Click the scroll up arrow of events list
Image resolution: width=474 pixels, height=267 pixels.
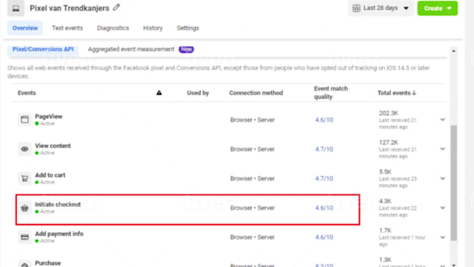coord(454,51)
